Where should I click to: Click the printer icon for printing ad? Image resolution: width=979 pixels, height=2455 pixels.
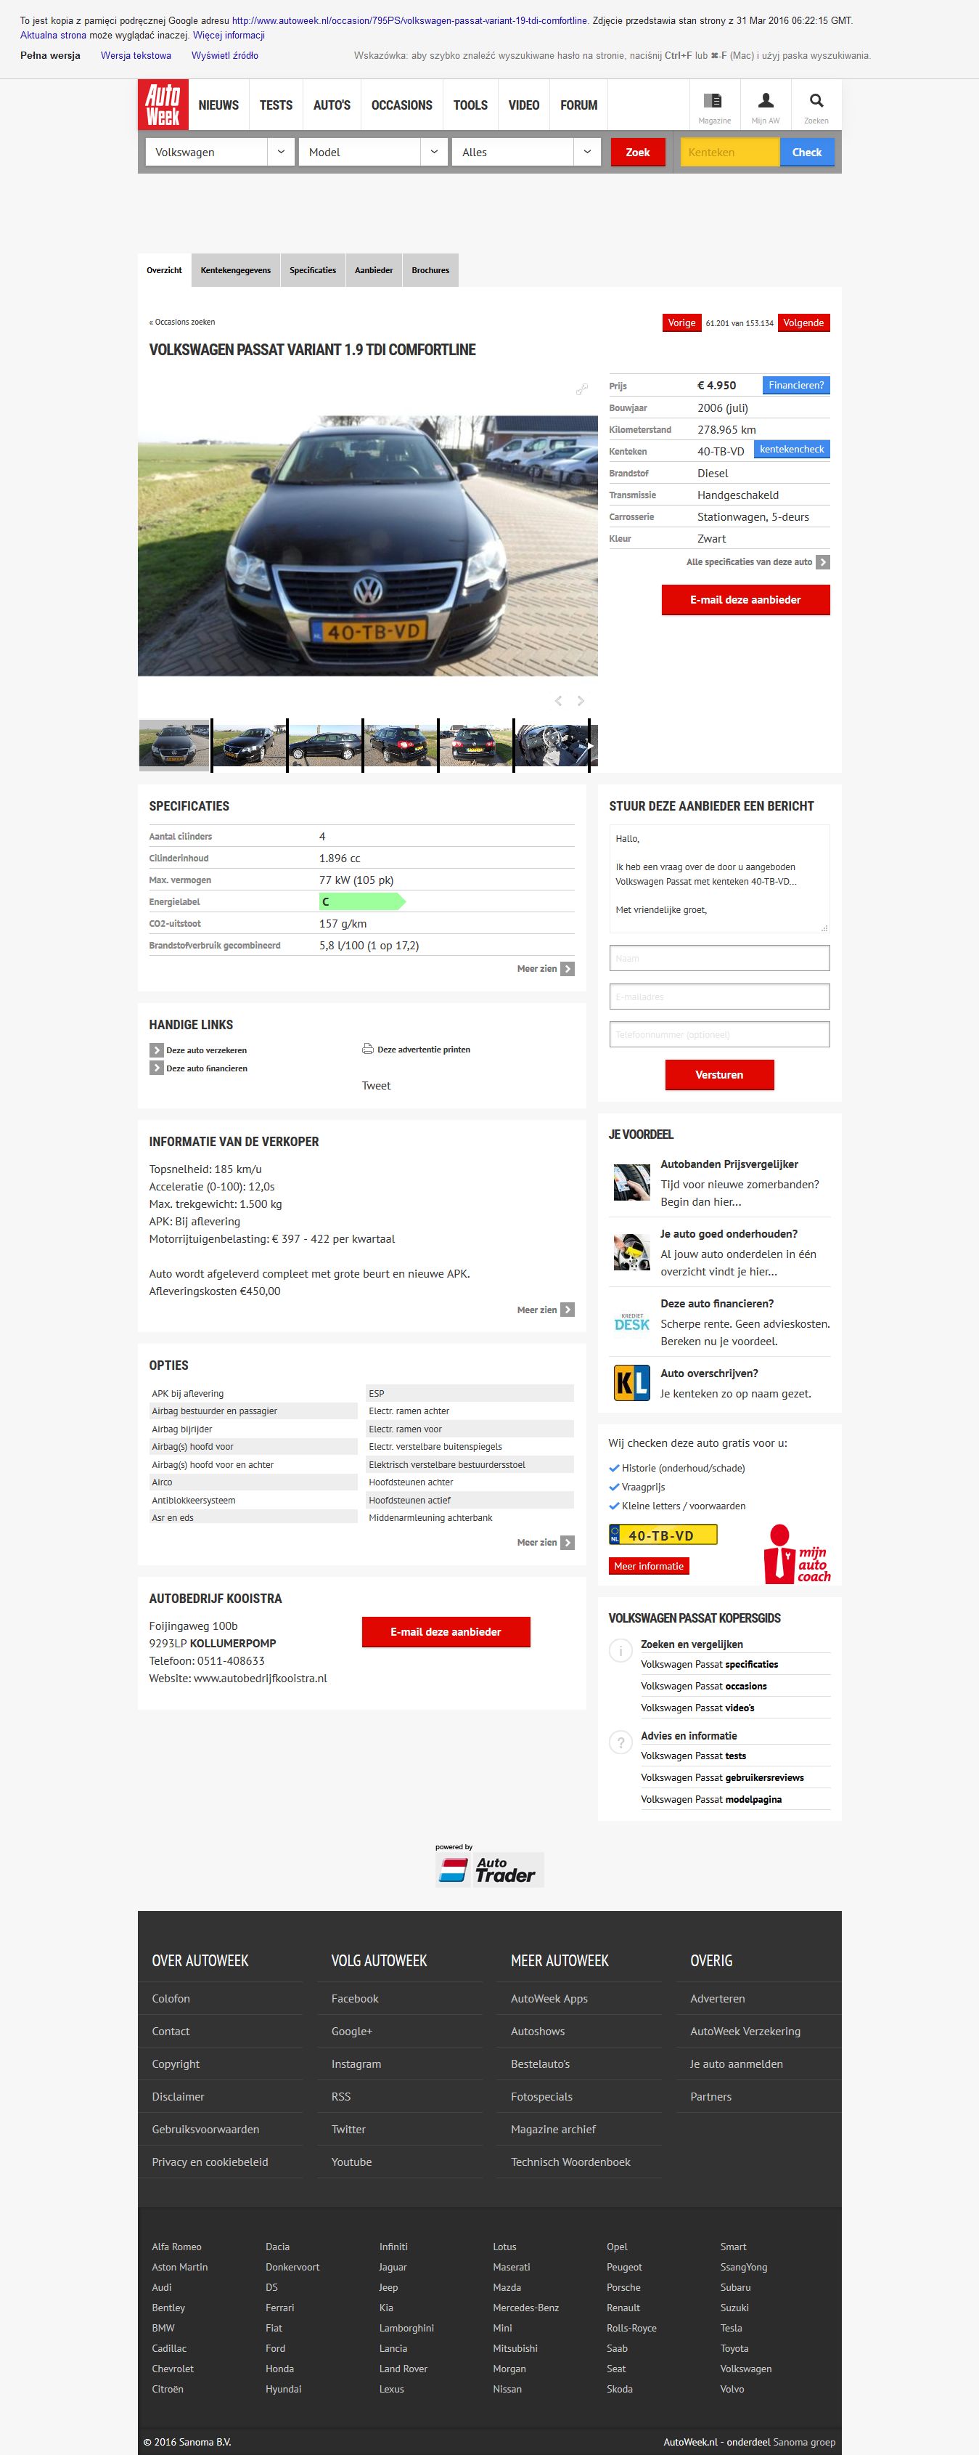pyautogui.click(x=368, y=1050)
